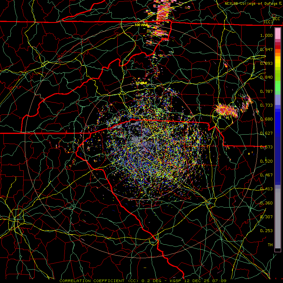Select the 0.253 legend value
The height and width of the screenshot is (283, 283).
[x=266, y=231]
